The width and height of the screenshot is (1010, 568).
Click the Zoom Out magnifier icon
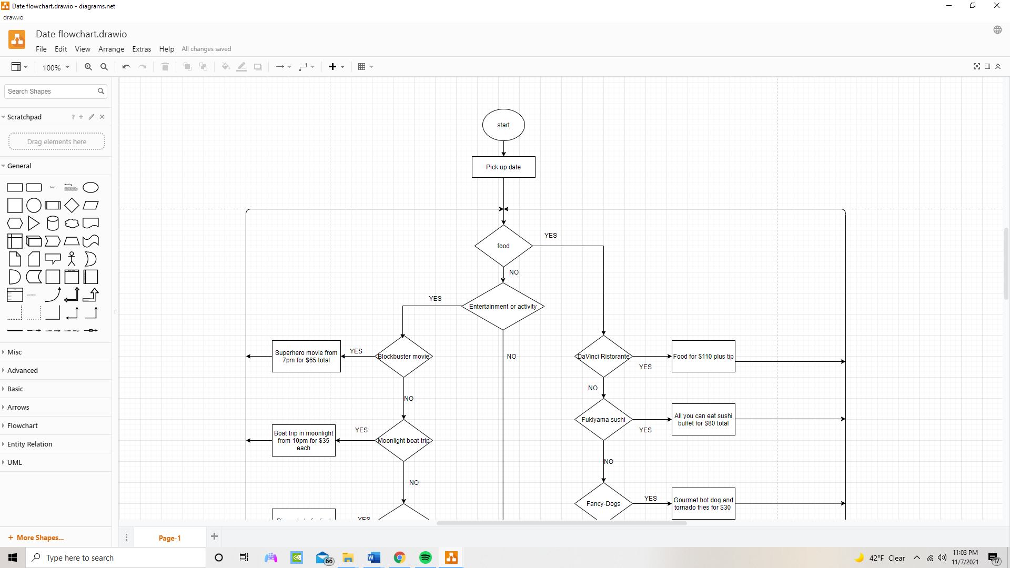(x=104, y=67)
